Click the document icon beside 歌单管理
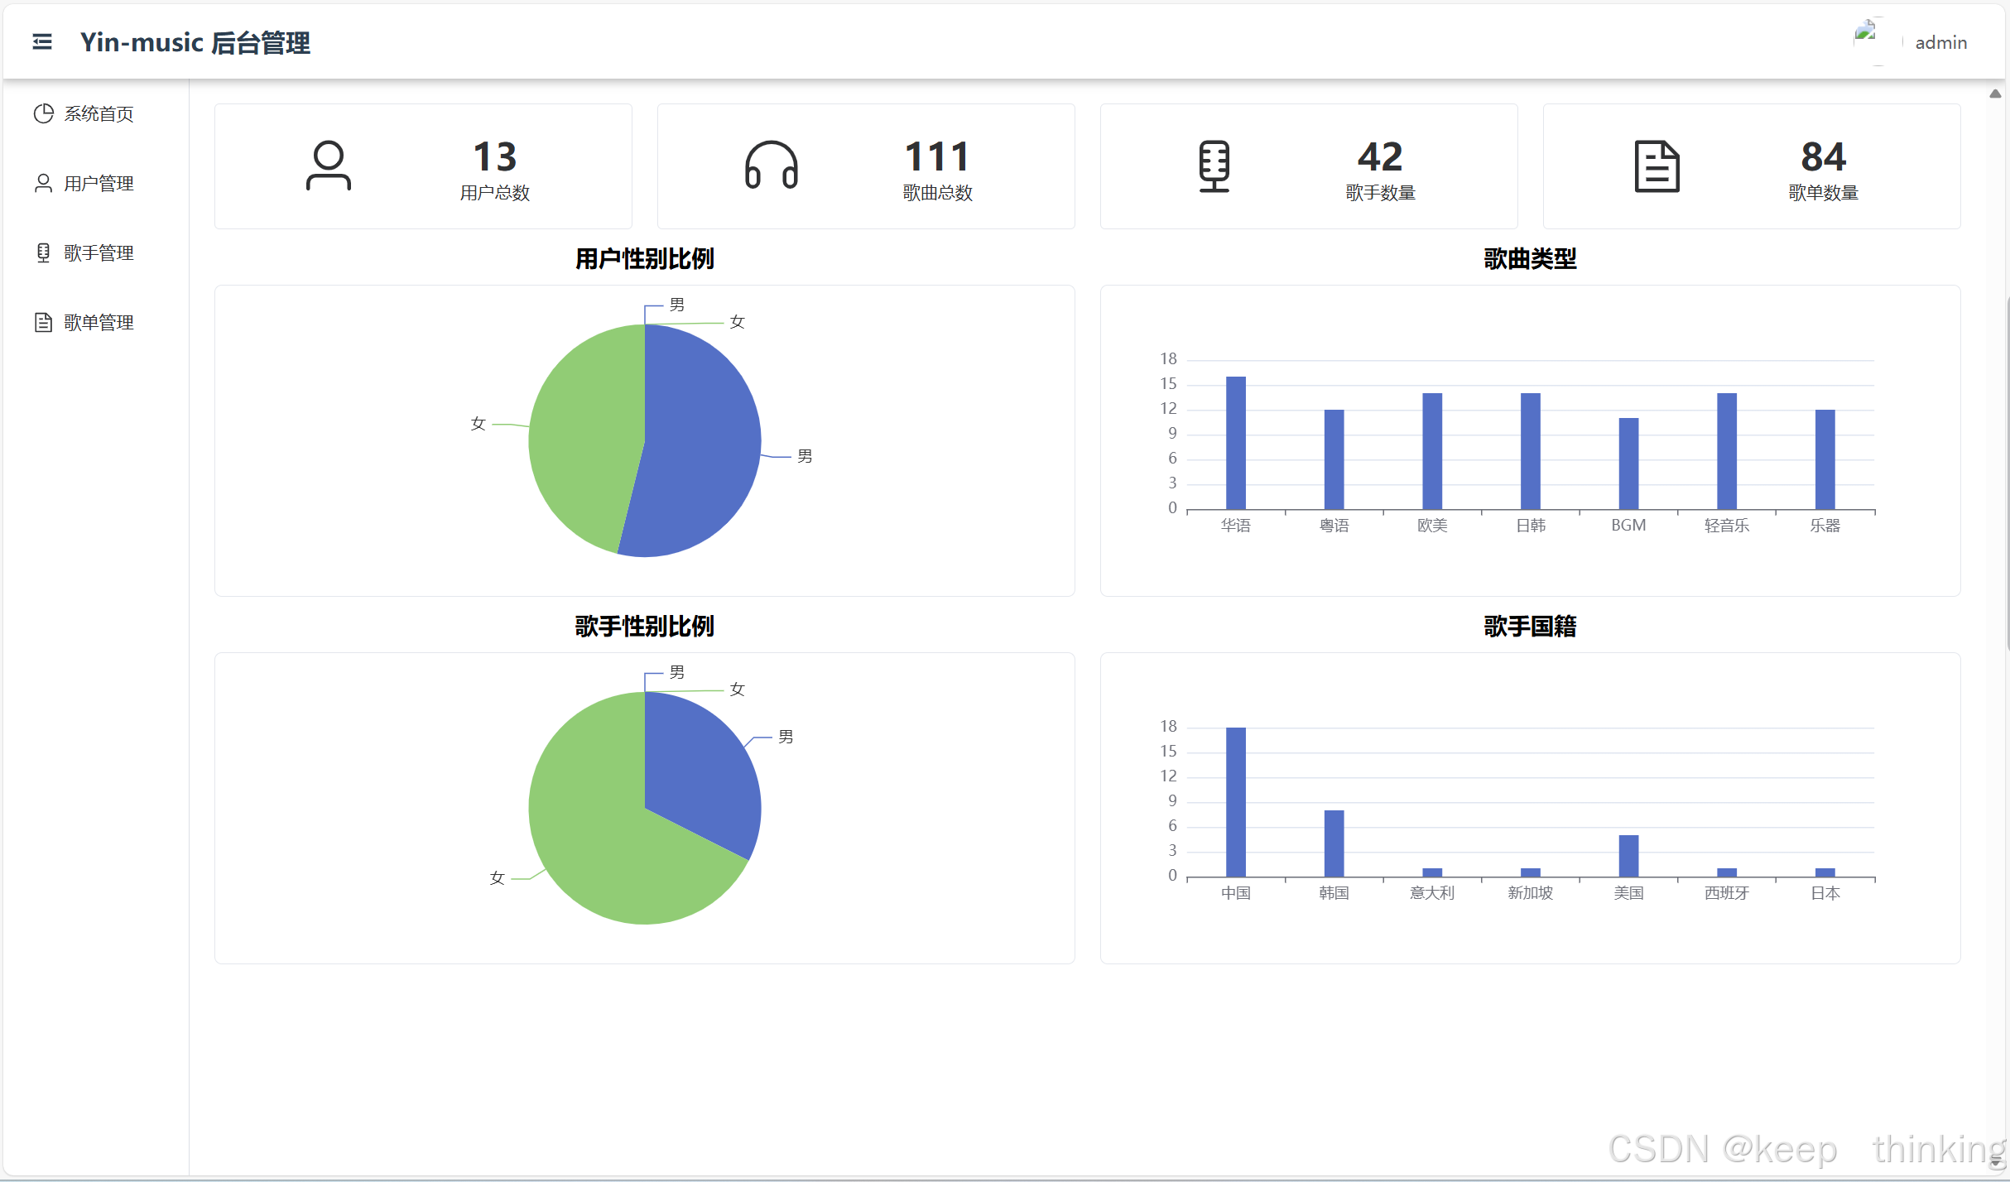This screenshot has height=1182, width=2010. click(43, 322)
